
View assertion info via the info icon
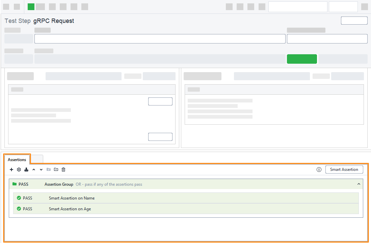click(x=319, y=170)
